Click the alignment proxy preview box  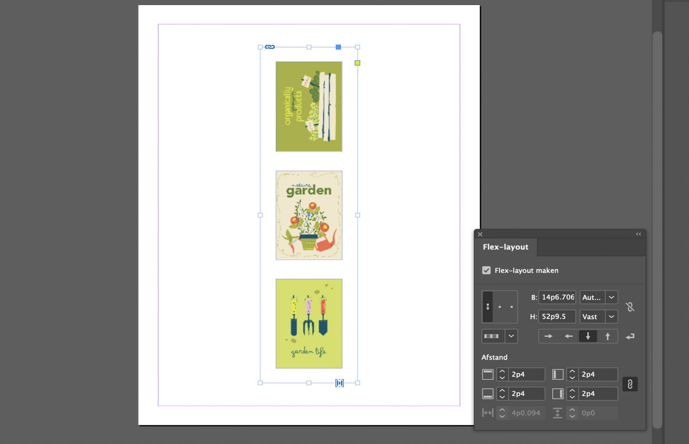pyautogui.click(x=499, y=307)
